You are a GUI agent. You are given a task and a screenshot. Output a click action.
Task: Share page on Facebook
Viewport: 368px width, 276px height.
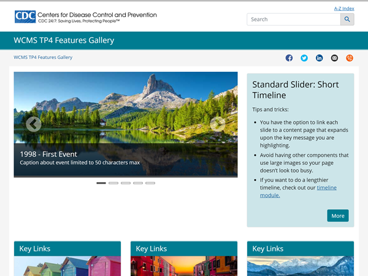click(289, 58)
